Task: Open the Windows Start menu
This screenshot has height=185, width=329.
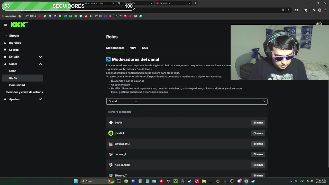Action: [76, 181]
